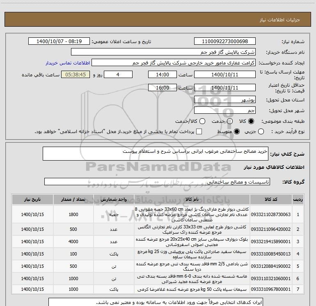Choose the متوسط purchase type radio

click(x=237, y=131)
